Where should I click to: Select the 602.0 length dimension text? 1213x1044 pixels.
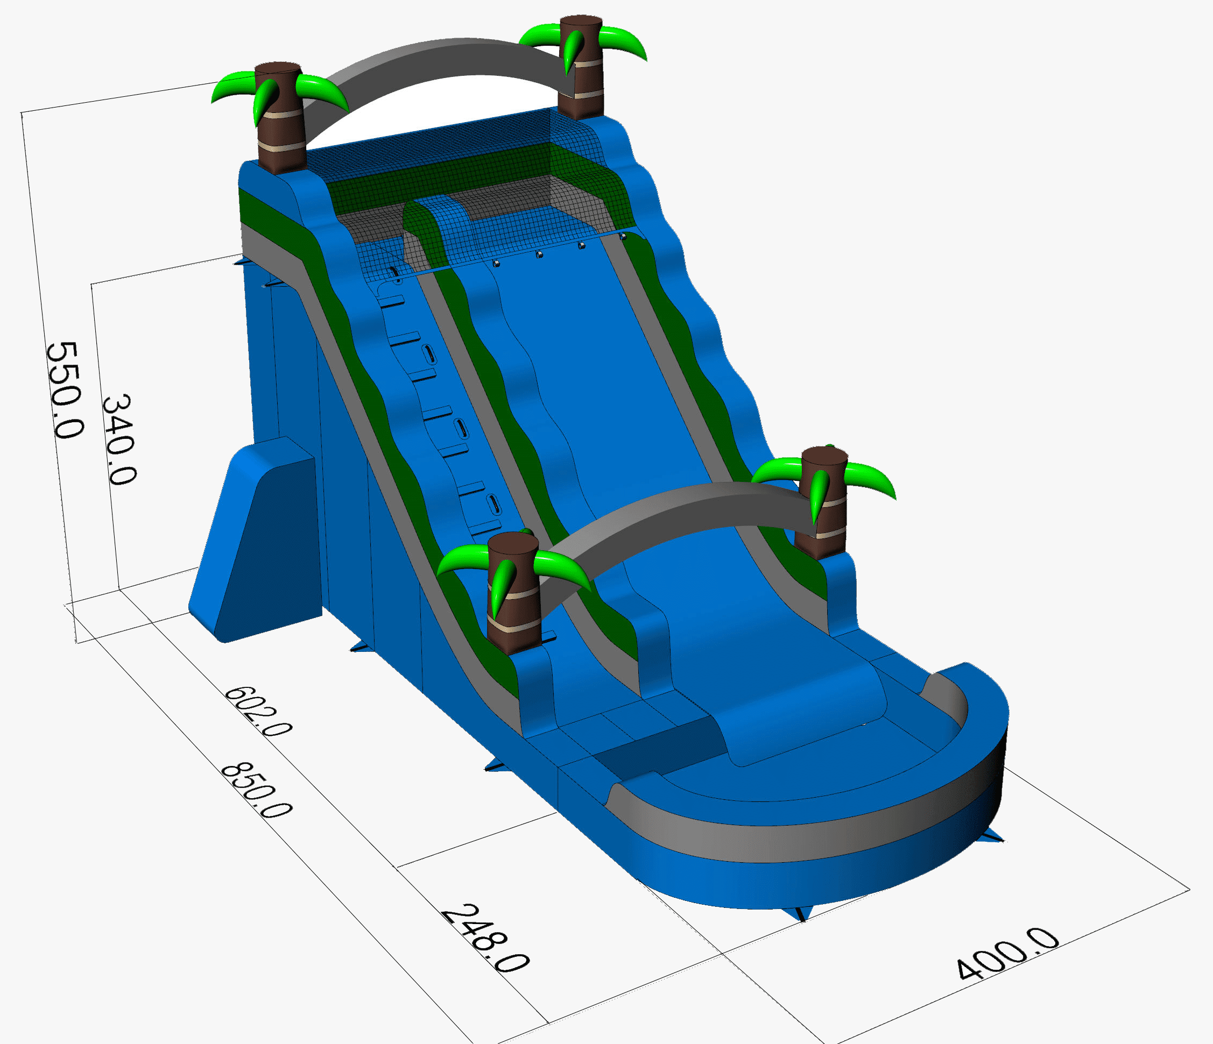click(x=258, y=711)
